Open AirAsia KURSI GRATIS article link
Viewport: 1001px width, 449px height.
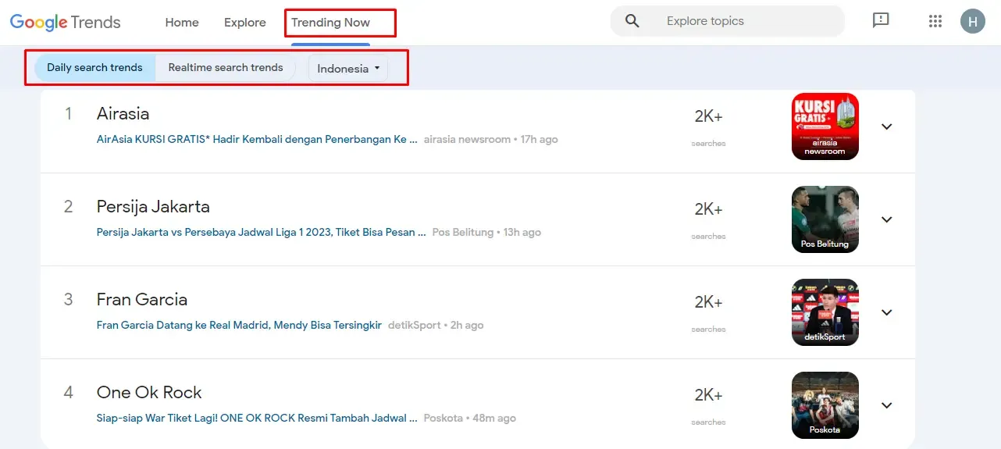(256, 140)
